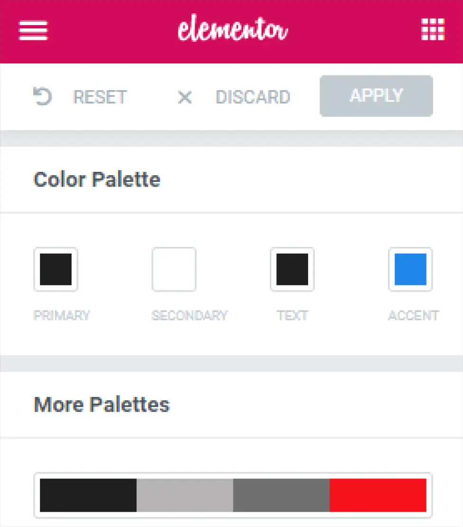Select the light gray preset palette segment

185,495
